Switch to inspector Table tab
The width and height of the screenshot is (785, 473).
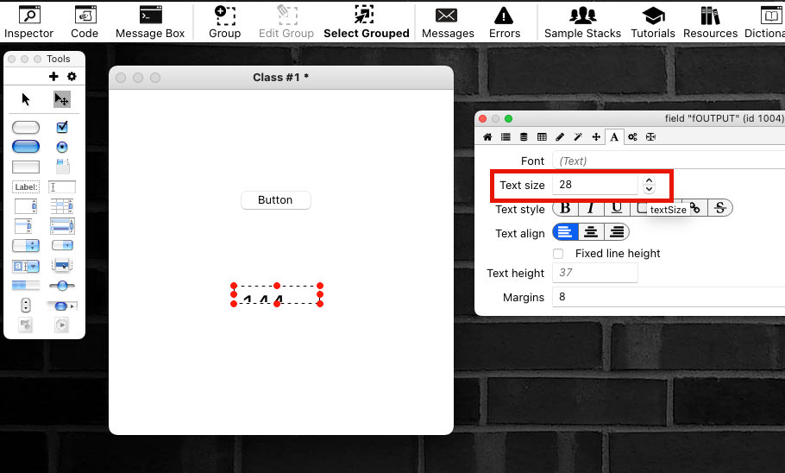(x=542, y=136)
